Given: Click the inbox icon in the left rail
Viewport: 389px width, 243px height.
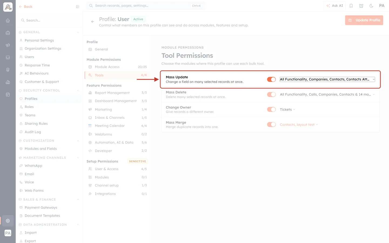Looking at the screenshot, I should pos(8,58).
